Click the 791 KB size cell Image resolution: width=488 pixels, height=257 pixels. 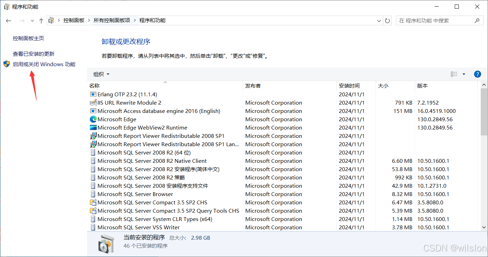click(403, 103)
